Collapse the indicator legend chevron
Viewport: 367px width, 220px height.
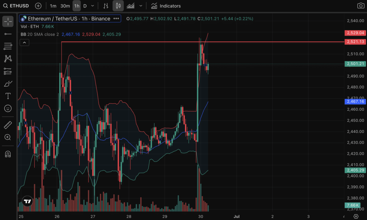point(24,42)
